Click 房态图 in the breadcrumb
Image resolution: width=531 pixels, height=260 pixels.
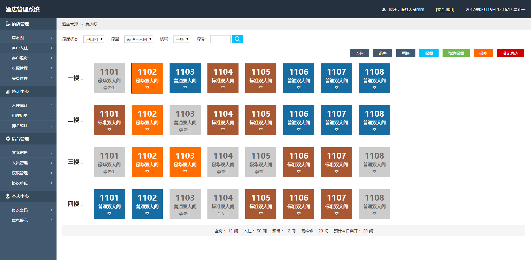(x=91, y=24)
